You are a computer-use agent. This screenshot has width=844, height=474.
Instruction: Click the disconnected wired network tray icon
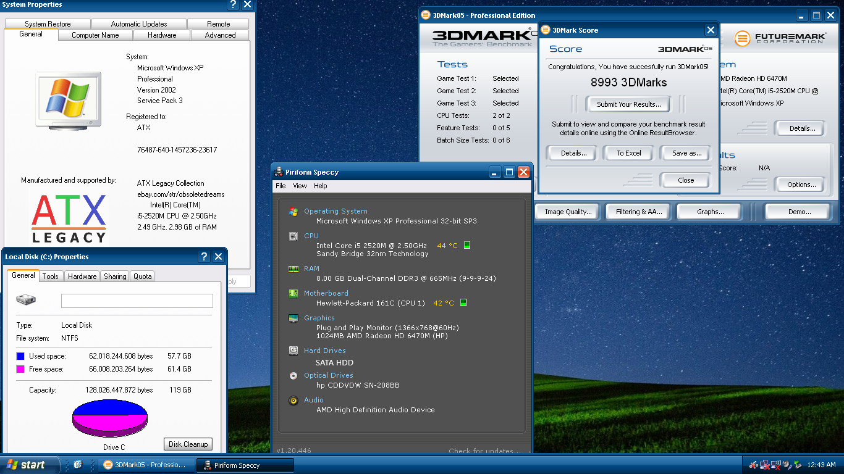764,465
